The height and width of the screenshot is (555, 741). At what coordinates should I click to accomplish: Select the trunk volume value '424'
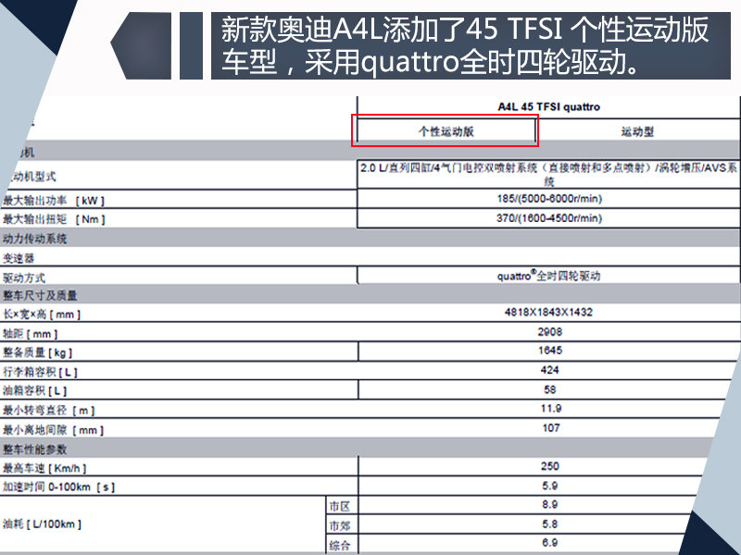tap(549, 370)
